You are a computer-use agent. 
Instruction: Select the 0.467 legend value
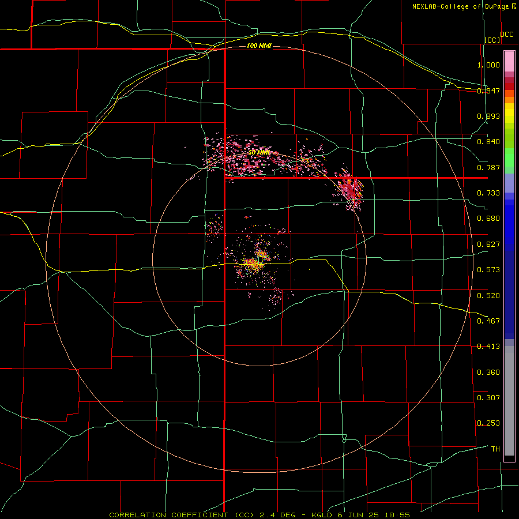(x=488, y=321)
